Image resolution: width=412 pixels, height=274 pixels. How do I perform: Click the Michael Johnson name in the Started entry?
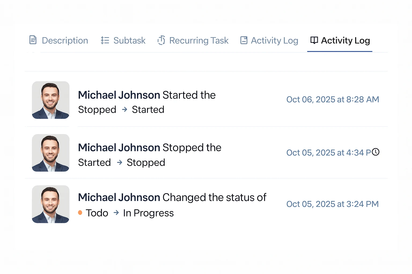coord(119,95)
